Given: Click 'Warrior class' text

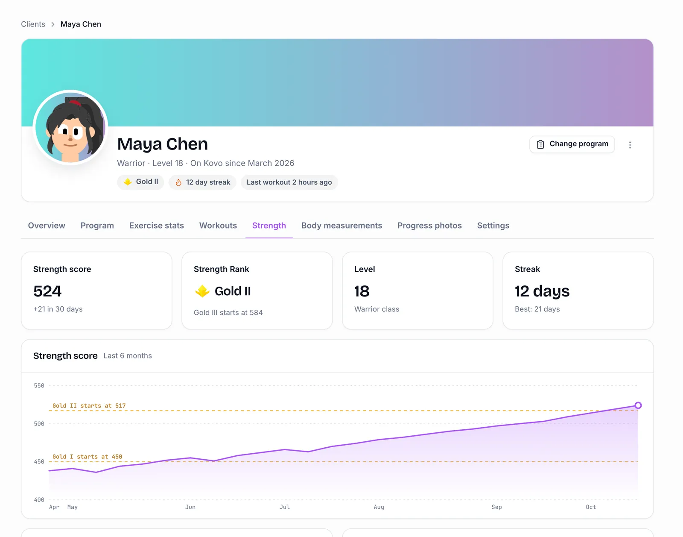Looking at the screenshot, I should pyautogui.click(x=377, y=309).
